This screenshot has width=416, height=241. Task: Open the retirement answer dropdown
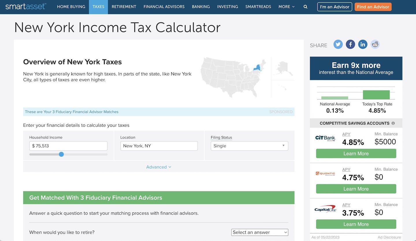259,232
